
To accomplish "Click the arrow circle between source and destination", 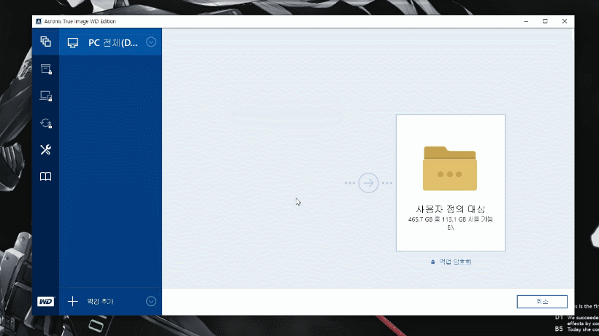I will (x=368, y=183).
